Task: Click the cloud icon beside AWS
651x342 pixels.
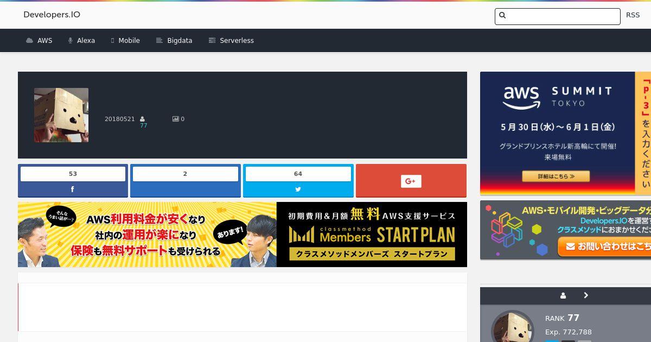Action: coord(29,41)
